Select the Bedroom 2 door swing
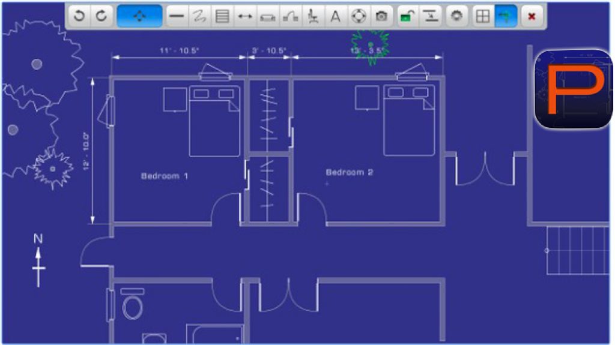The width and height of the screenshot is (615, 345). 312,209
